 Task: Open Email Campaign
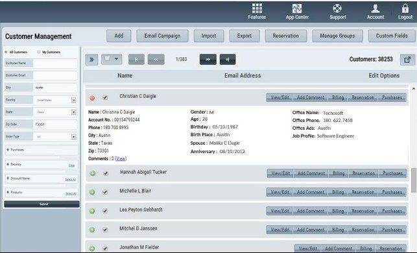(x=162, y=36)
